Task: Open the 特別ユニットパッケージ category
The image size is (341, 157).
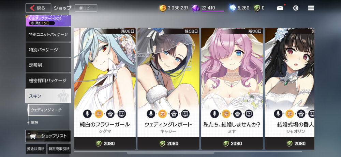Action: (48, 34)
